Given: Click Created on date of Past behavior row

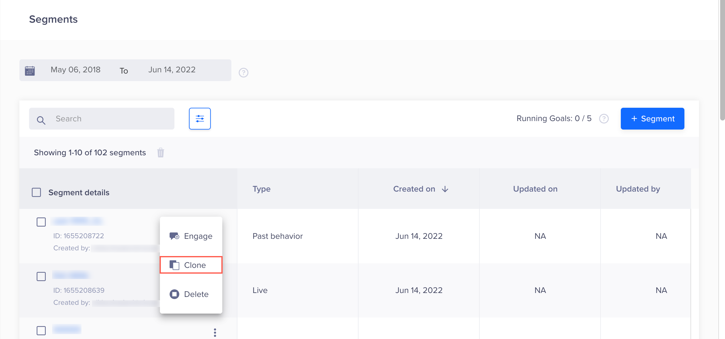Looking at the screenshot, I should (419, 236).
